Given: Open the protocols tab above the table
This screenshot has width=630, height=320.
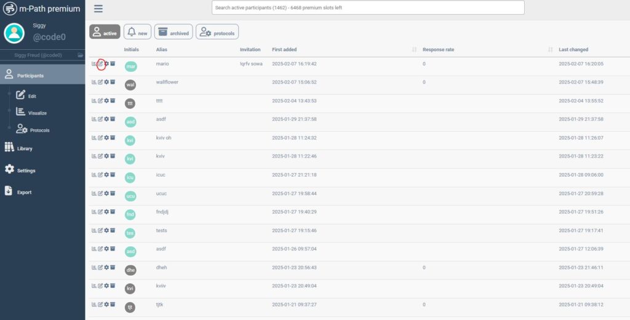Looking at the screenshot, I should pos(217,32).
